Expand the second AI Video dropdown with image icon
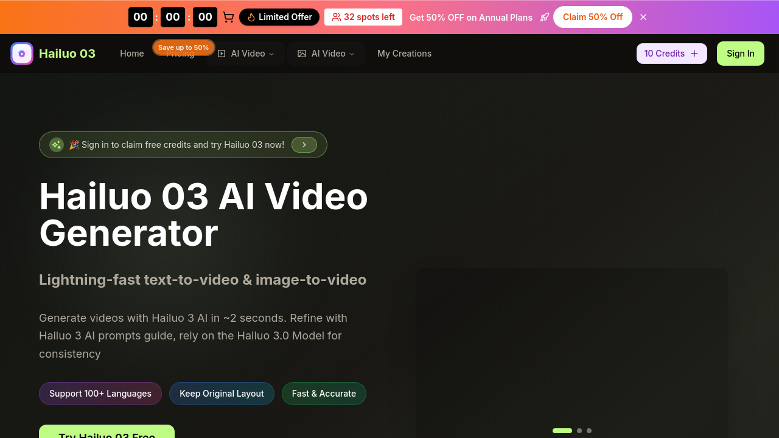 (x=326, y=54)
